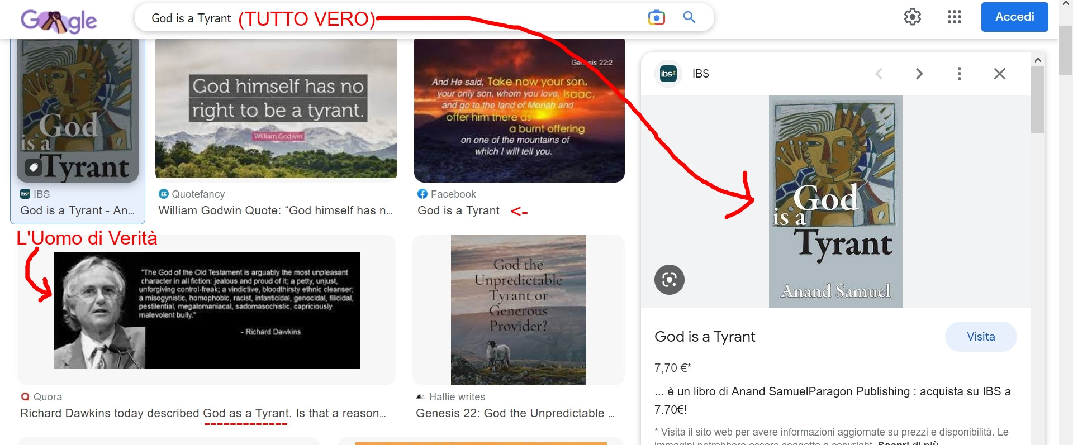The height and width of the screenshot is (445, 1073).
Task: Click the product tag icon on IBS thumbnail
Action: coord(34,167)
